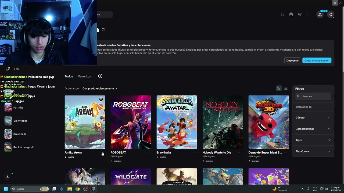The width and height of the screenshot is (344, 193).
Task: Open the downloads icon in the sidebar
Action: [x=8, y=176]
